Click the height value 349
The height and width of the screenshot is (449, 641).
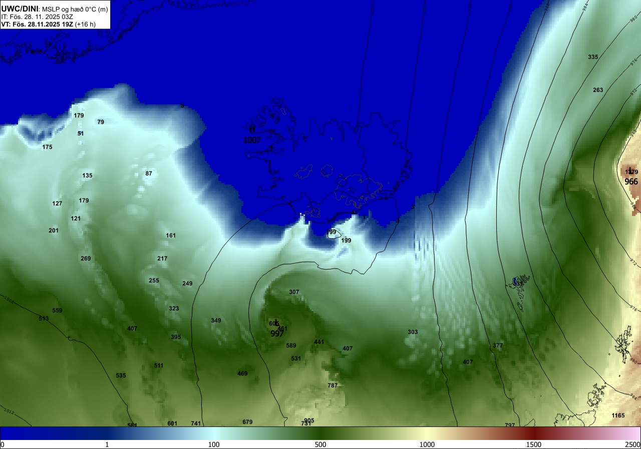(216, 320)
